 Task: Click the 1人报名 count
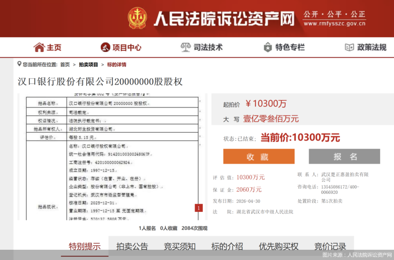147,228
